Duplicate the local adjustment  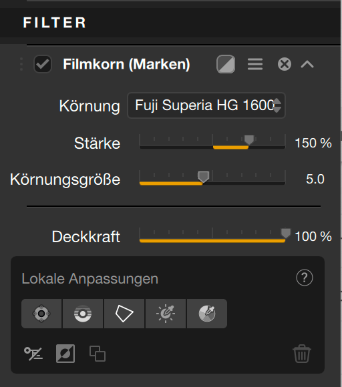[98, 354]
